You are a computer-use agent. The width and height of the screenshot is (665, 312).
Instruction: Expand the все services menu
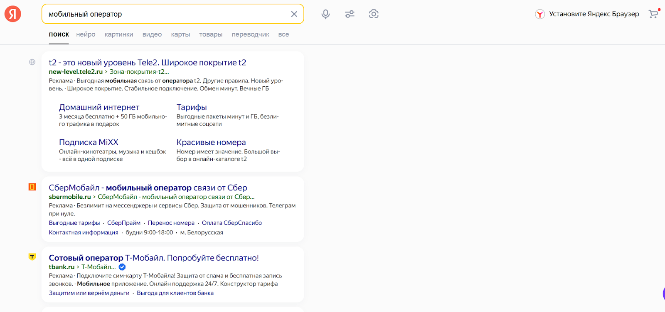(283, 34)
